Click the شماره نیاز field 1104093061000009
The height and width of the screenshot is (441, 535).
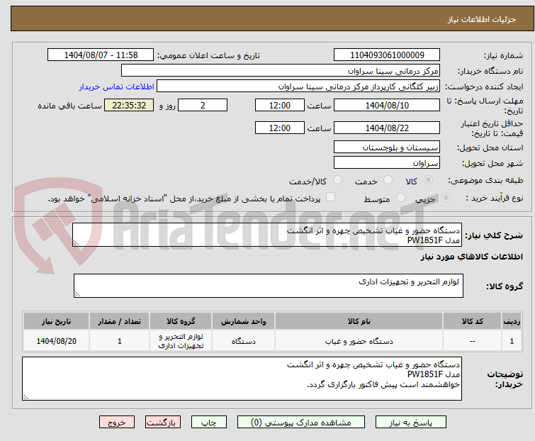tap(387, 55)
